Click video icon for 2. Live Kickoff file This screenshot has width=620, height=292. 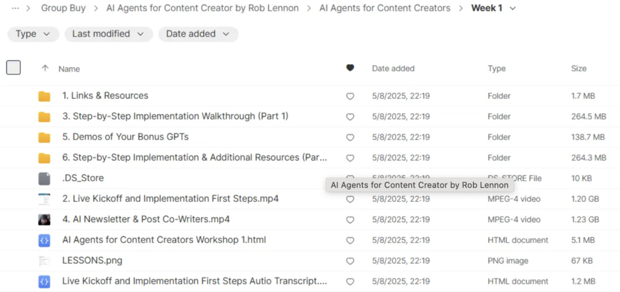tap(44, 199)
